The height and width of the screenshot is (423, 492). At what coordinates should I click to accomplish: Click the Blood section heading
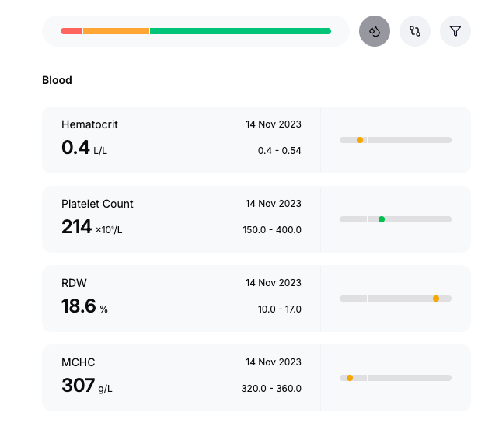57,80
